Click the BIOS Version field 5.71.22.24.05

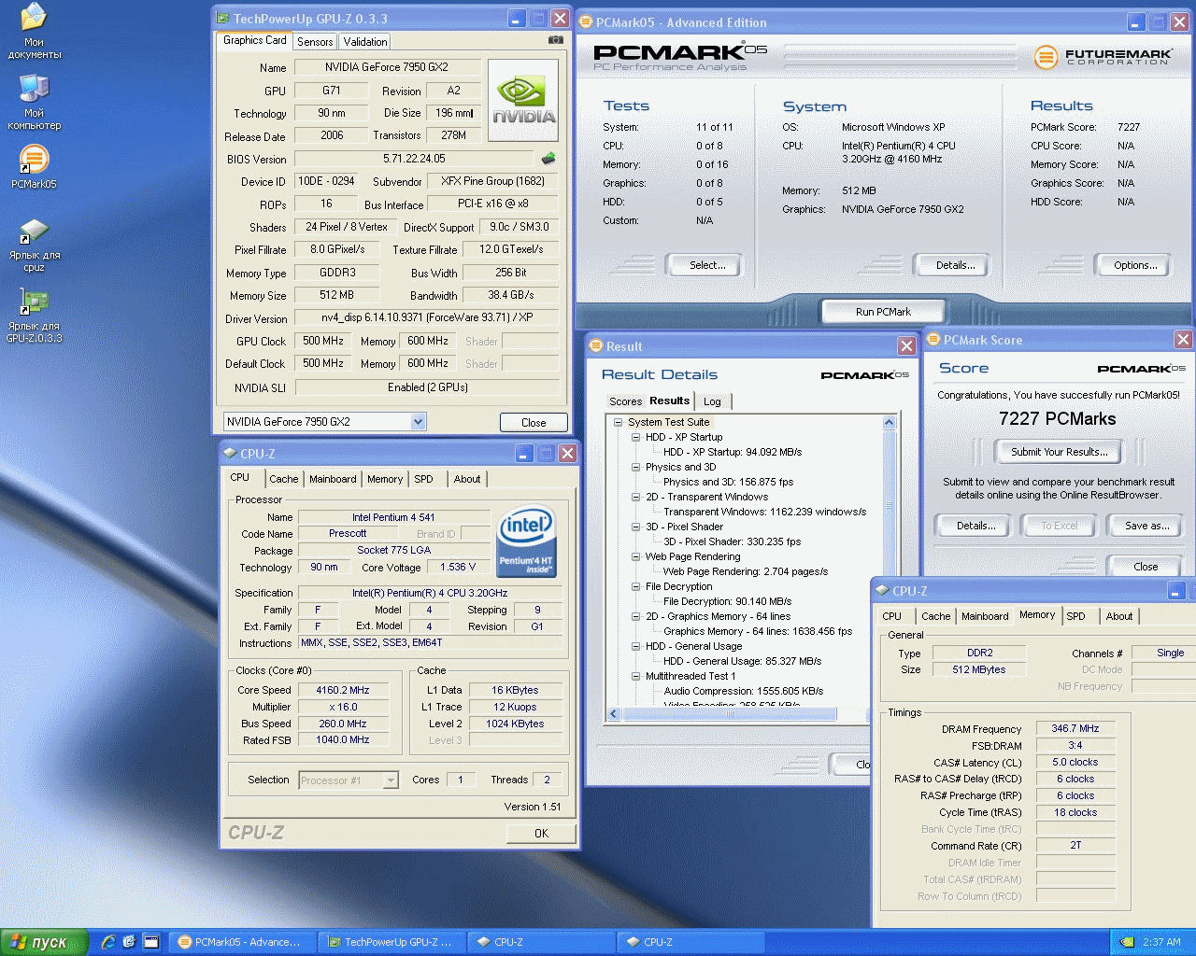point(416,159)
